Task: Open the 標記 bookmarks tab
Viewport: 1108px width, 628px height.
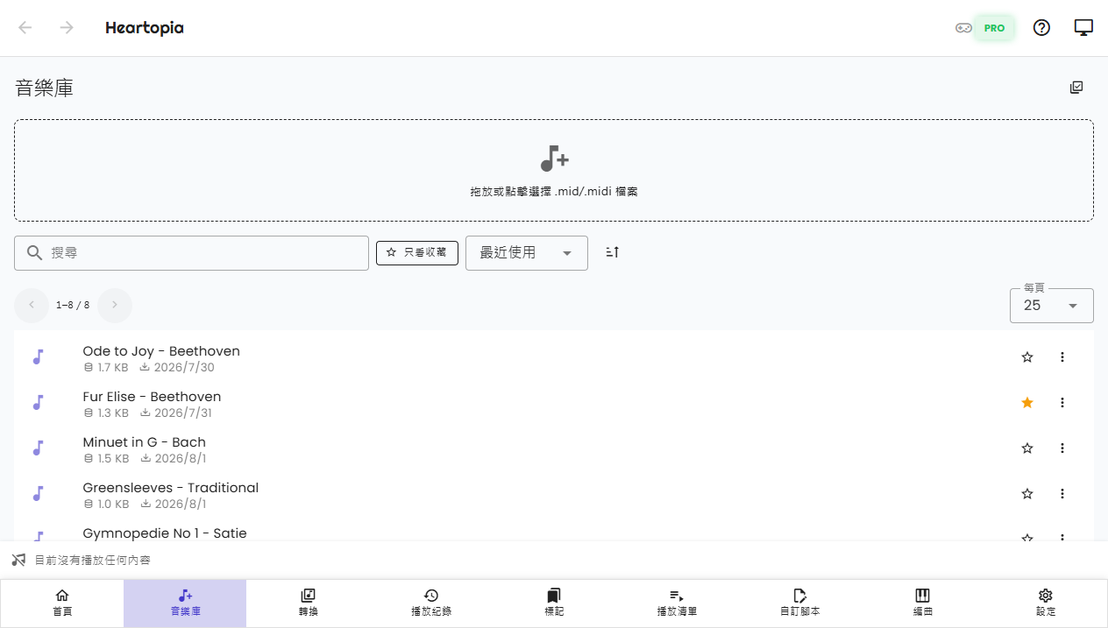Action: [x=554, y=603]
